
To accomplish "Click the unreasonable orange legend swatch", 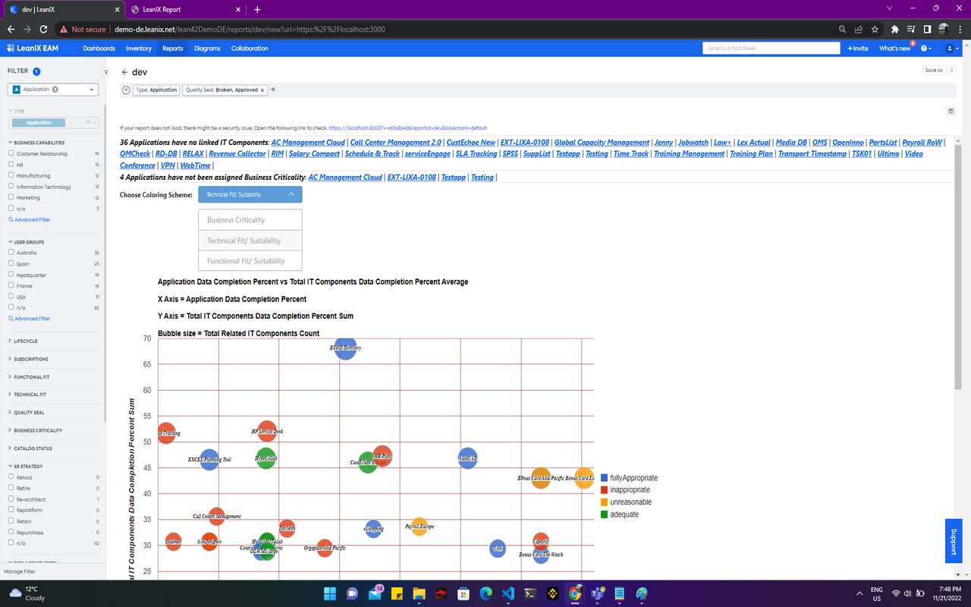I will click(x=604, y=502).
